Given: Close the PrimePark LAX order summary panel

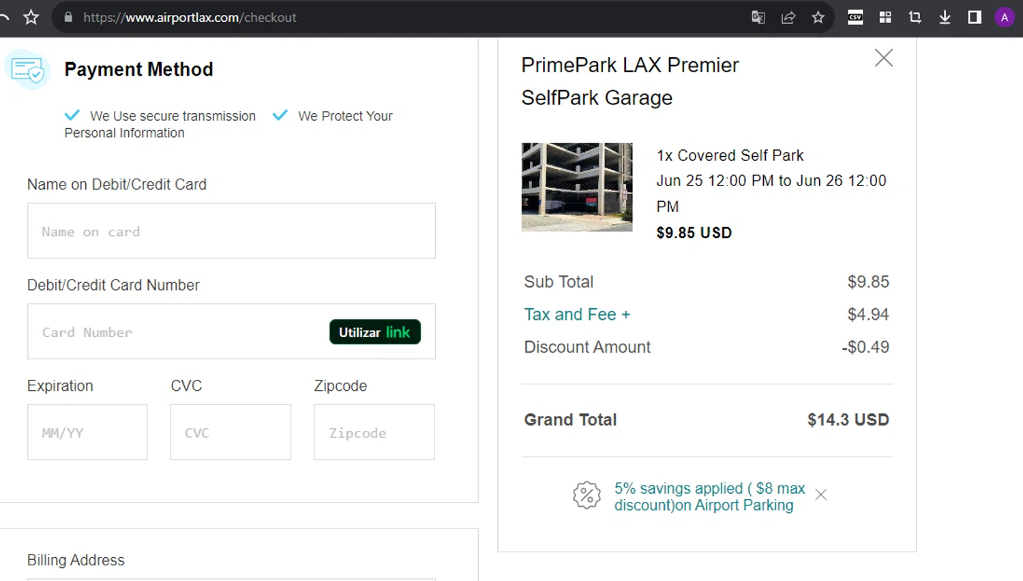Looking at the screenshot, I should click(x=883, y=58).
